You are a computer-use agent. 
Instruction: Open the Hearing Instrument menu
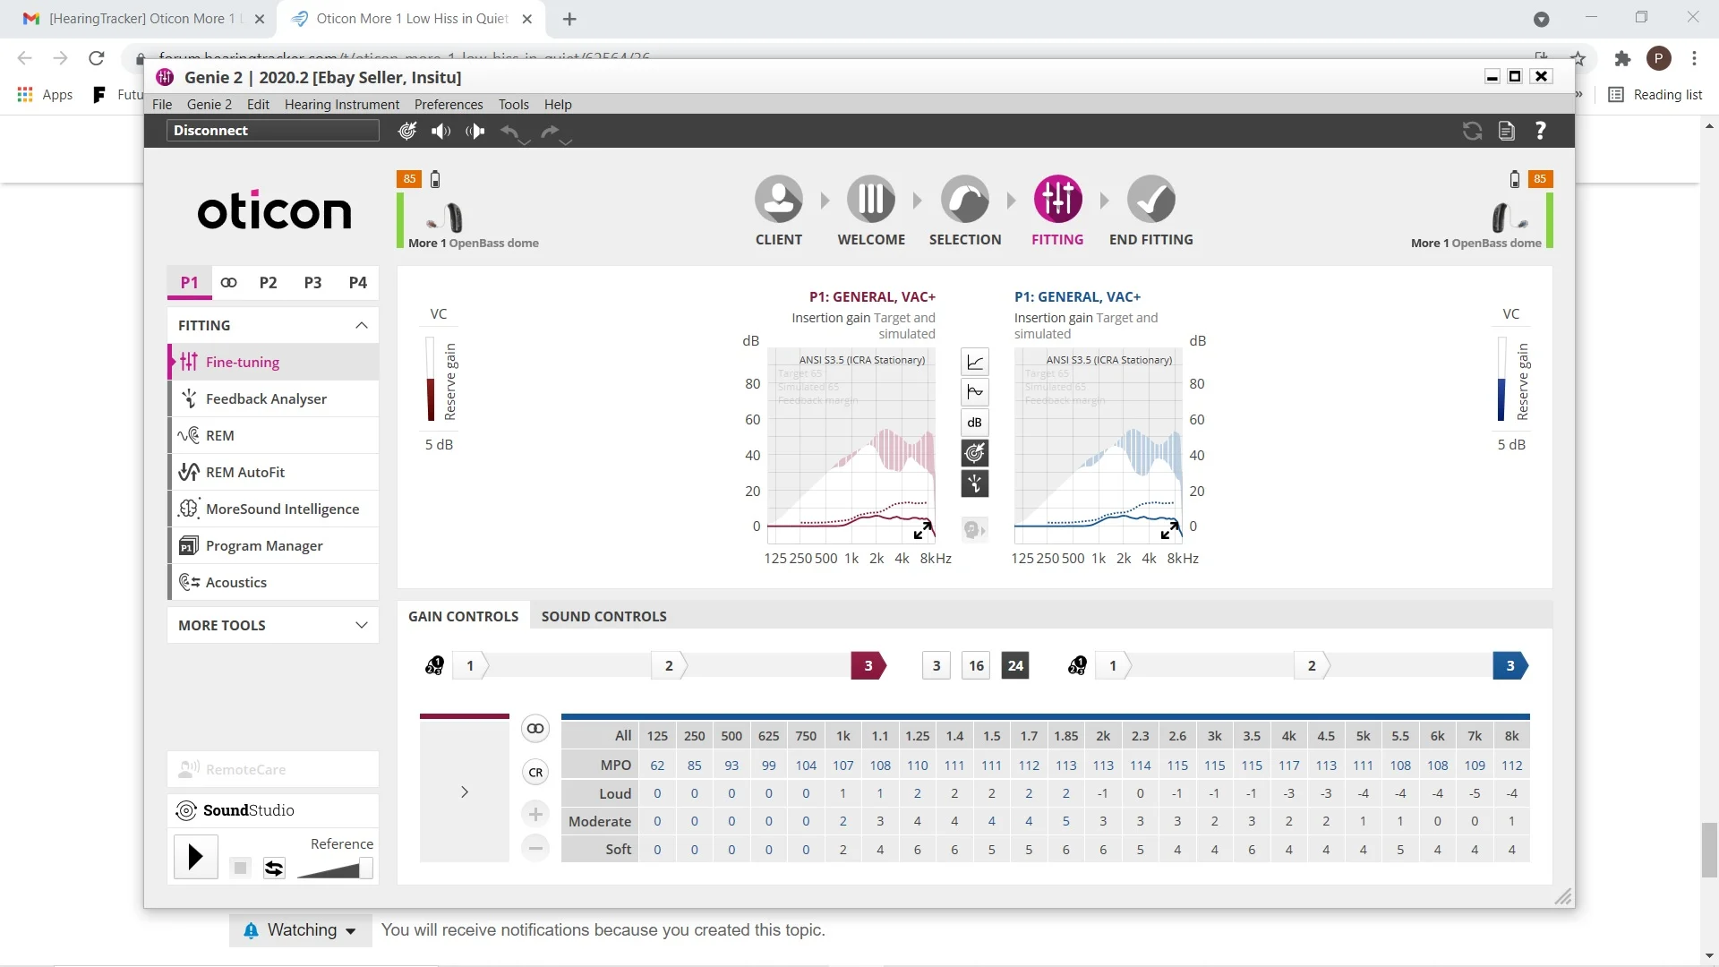click(x=342, y=105)
